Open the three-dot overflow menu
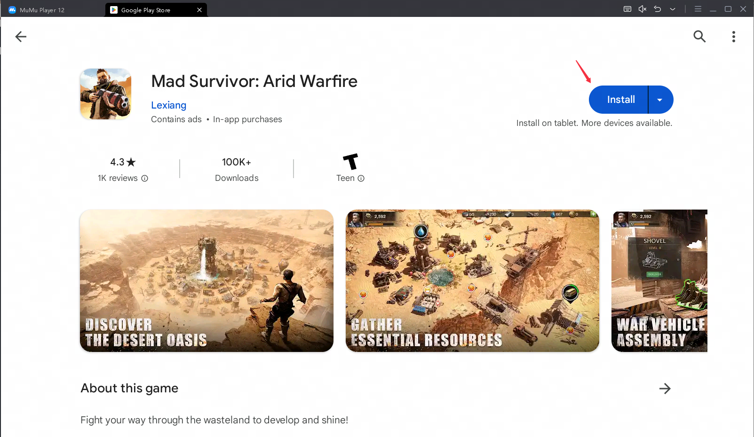Screen dimensions: 754x437 click(x=733, y=37)
